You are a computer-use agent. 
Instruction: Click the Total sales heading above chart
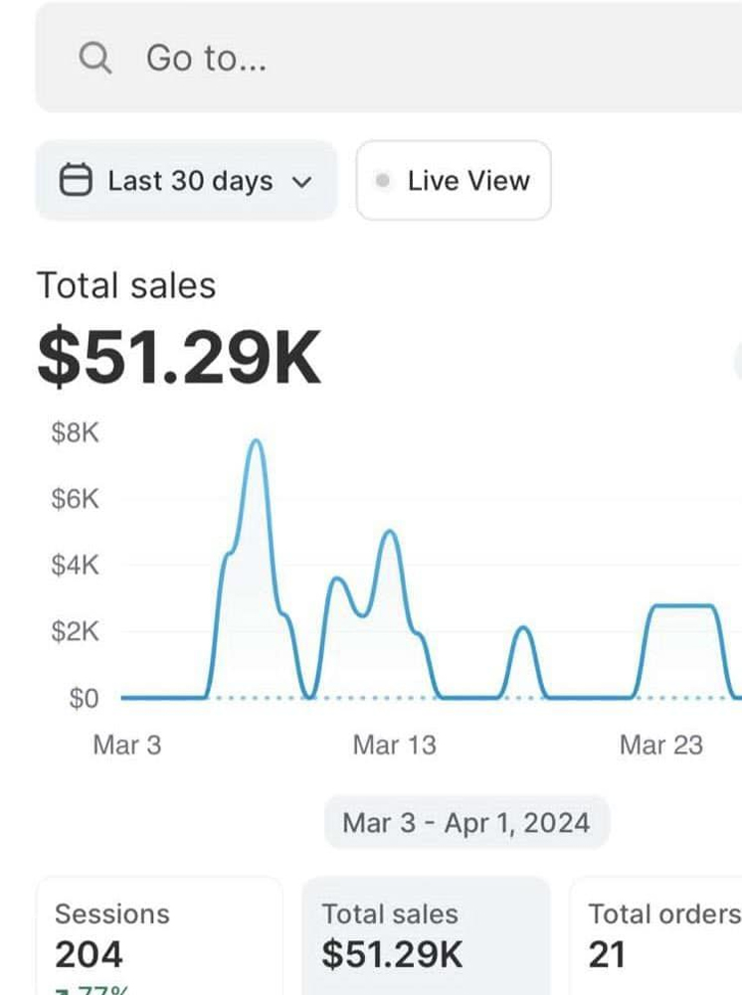point(126,286)
